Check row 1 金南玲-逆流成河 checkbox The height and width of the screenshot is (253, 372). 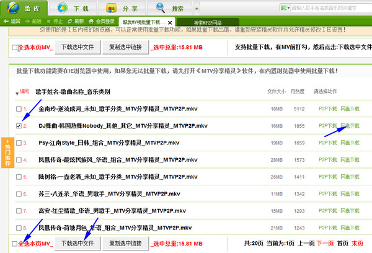tap(19, 109)
